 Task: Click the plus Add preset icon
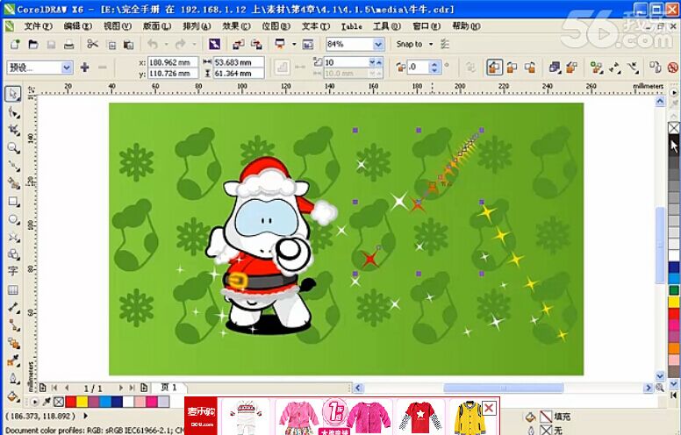pos(85,68)
